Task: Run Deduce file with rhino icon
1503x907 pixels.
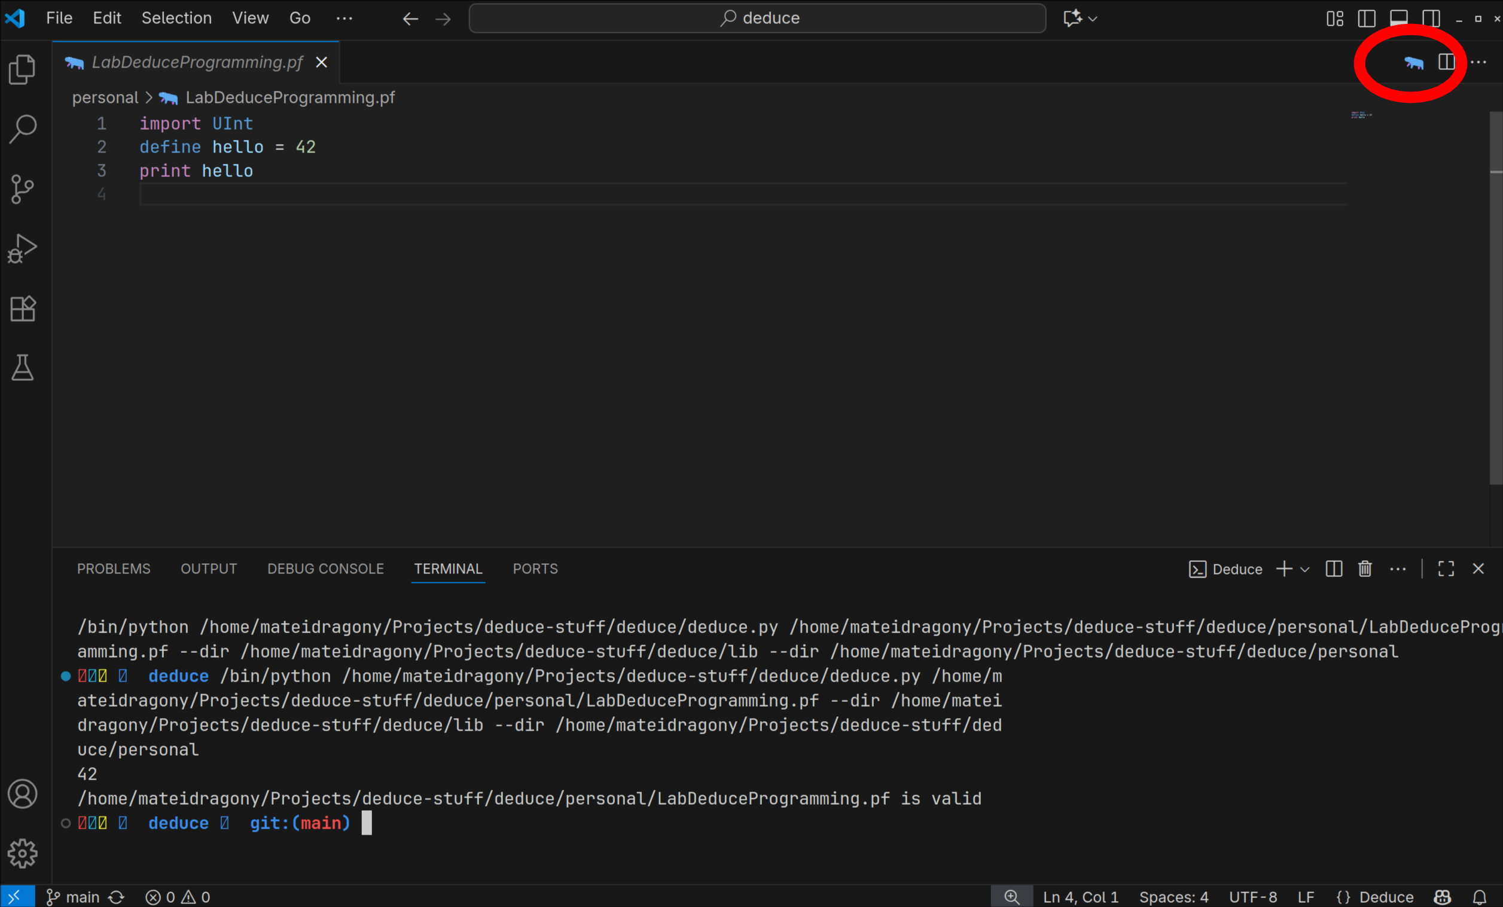Action: point(1413,62)
